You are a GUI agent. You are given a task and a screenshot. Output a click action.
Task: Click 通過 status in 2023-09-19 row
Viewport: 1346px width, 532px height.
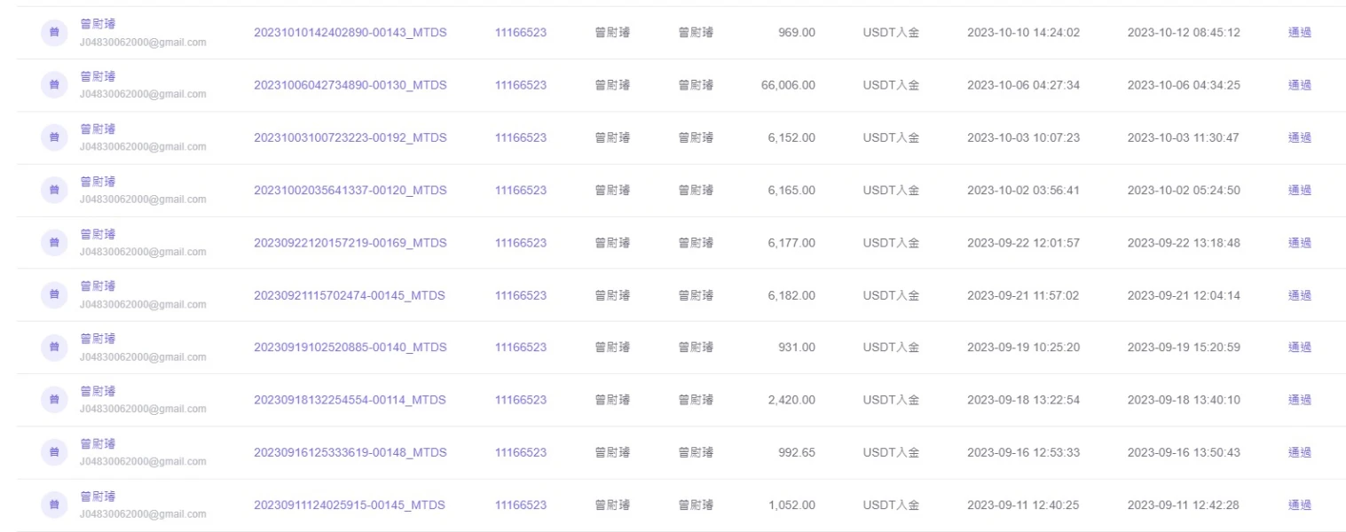click(1299, 348)
